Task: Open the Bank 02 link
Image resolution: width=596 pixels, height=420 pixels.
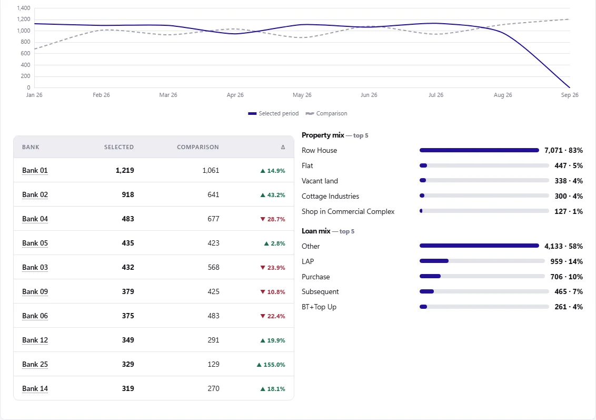Action: (x=35, y=195)
